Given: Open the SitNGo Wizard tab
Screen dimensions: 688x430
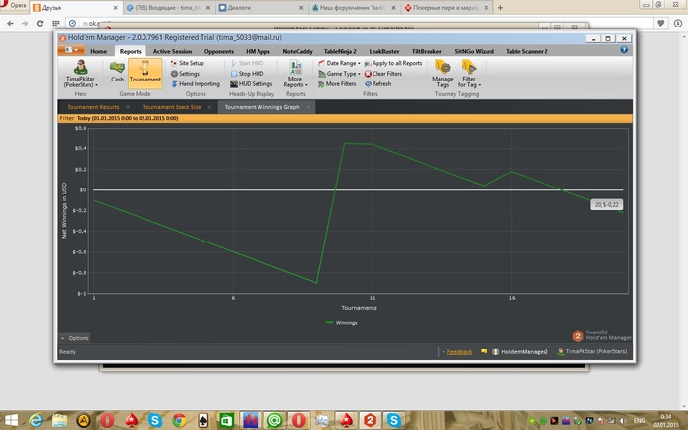Looking at the screenshot, I should 475,51.
